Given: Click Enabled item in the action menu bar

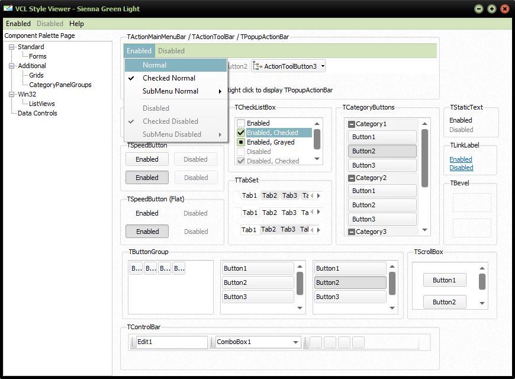Looking at the screenshot, I should pos(139,51).
